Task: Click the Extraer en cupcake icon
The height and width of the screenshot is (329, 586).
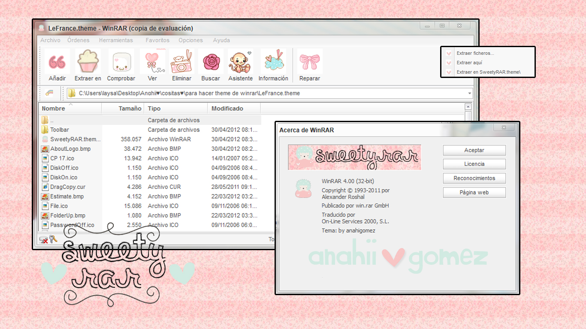Action: (x=88, y=62)
